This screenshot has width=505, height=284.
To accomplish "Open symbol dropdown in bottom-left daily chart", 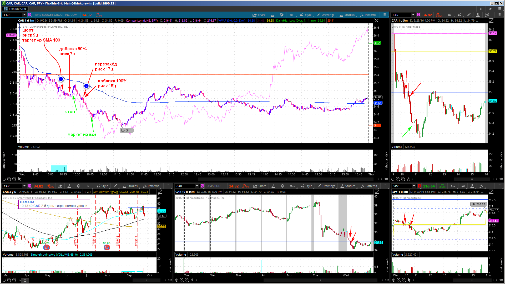I will coord(24,186).
